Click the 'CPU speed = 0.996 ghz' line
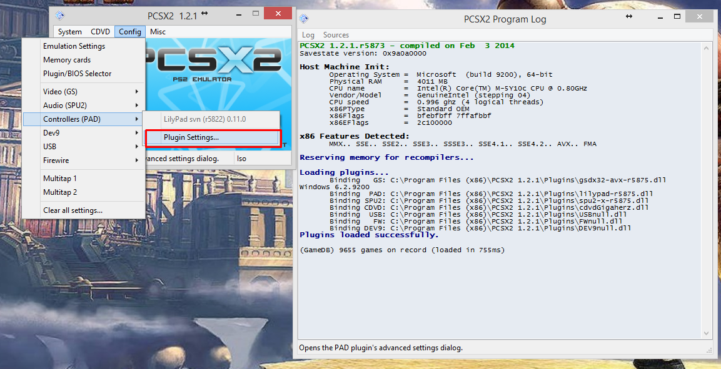 coord(436,102)
